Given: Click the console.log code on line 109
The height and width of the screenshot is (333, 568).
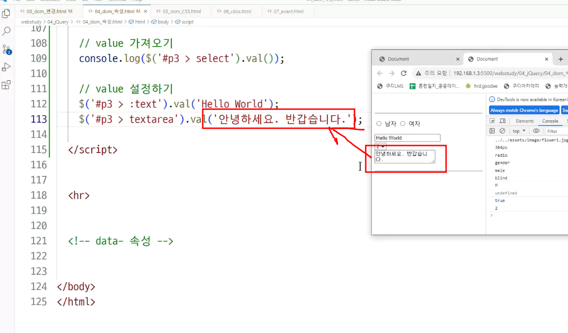Looking at the screenshot, I should (x=182, y=58).
